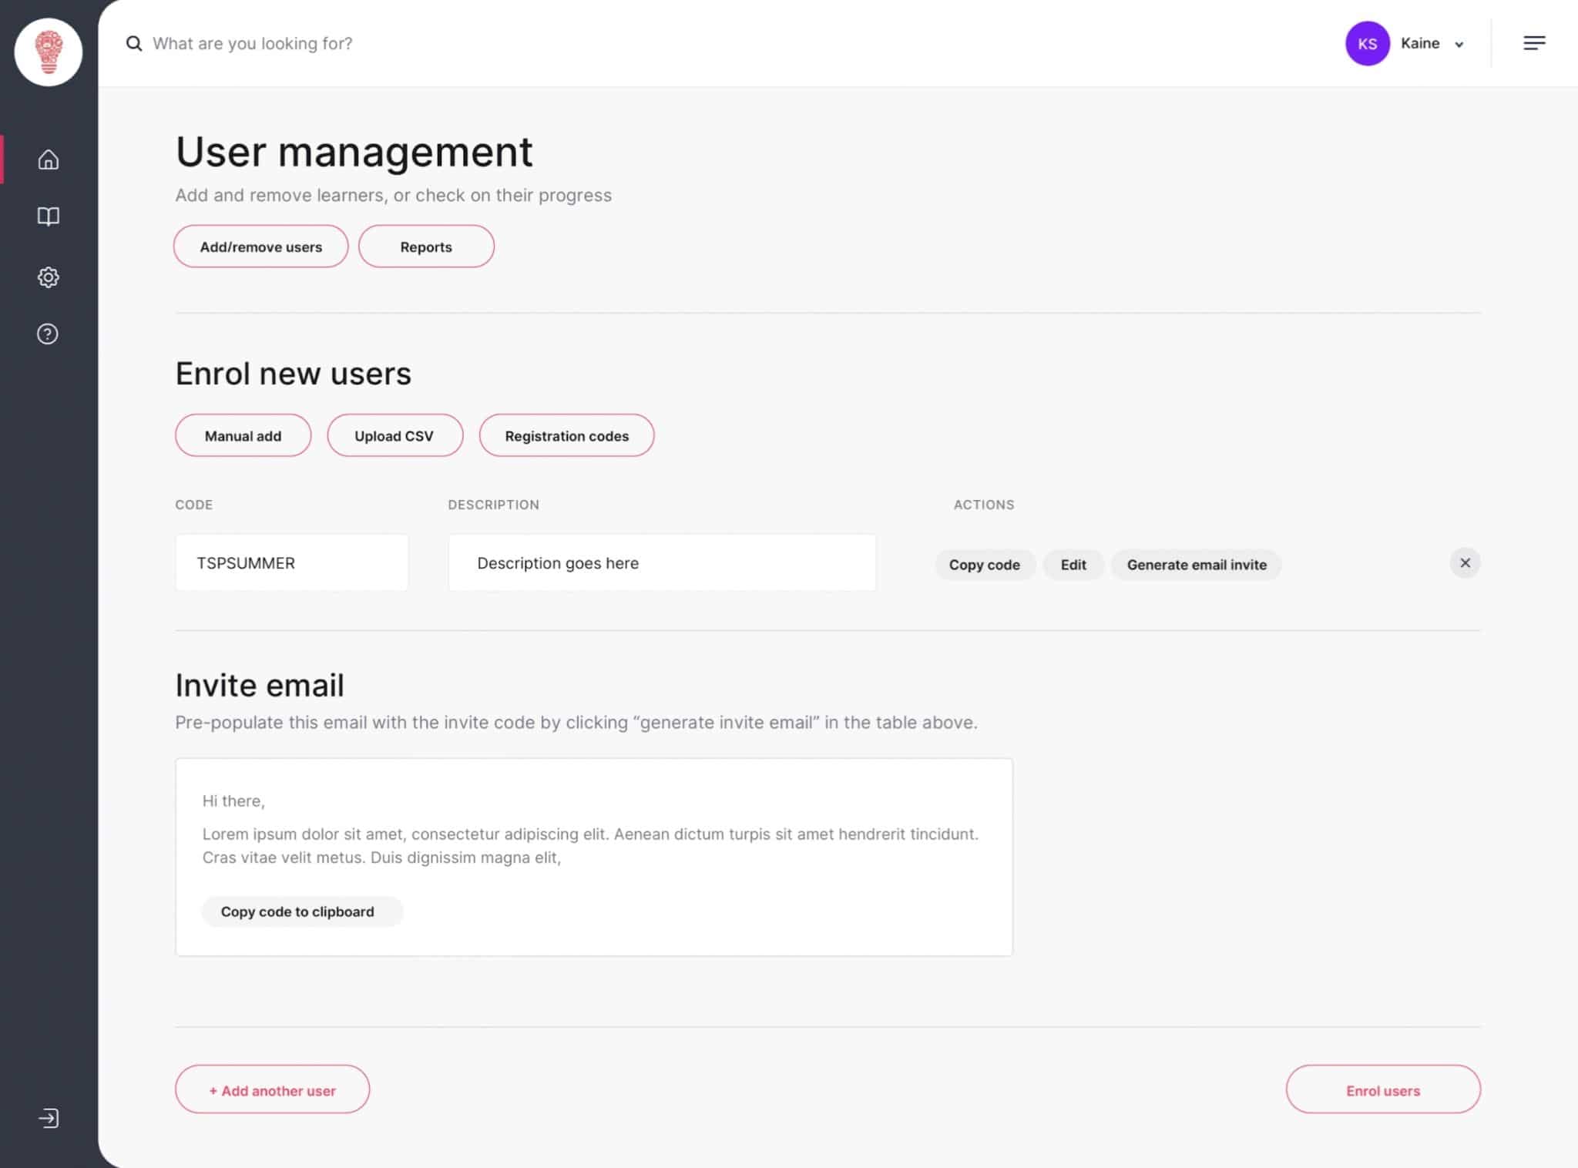The width and height of the screenshot is (1578, 1168).
Task: Switch to the Registration codes tab
Action: pyautogui.click(x=566, y=435)
